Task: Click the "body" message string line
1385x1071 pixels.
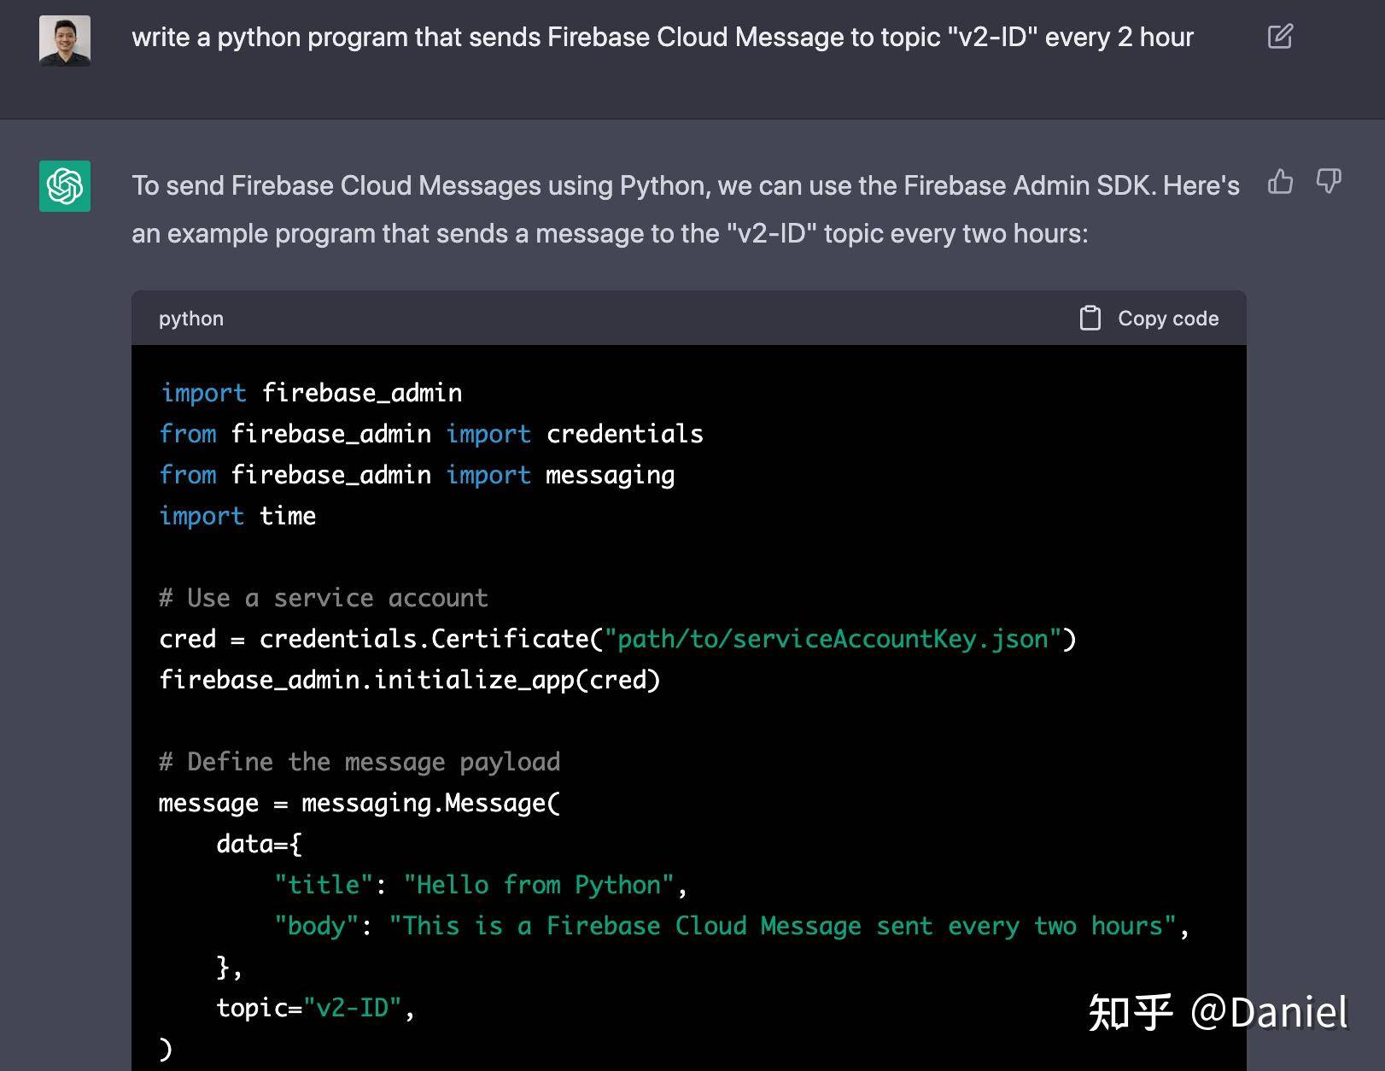Action: pos(732,926)
